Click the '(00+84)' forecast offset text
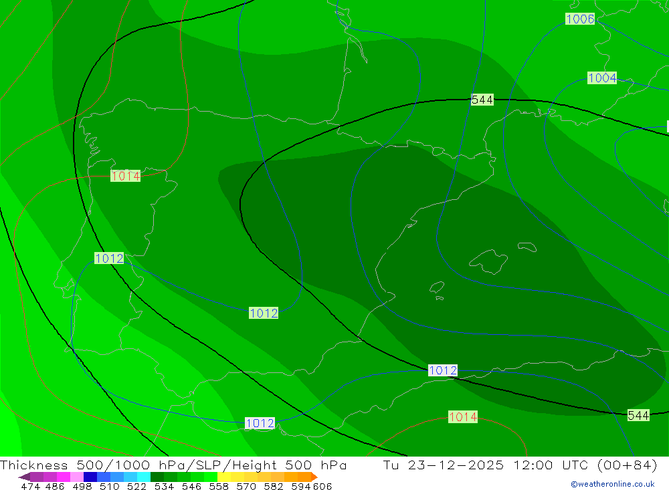The image size is (669, 490). (x=628, y=465)
